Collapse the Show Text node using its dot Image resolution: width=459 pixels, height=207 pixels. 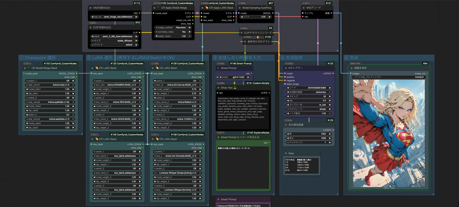[218, 88]
